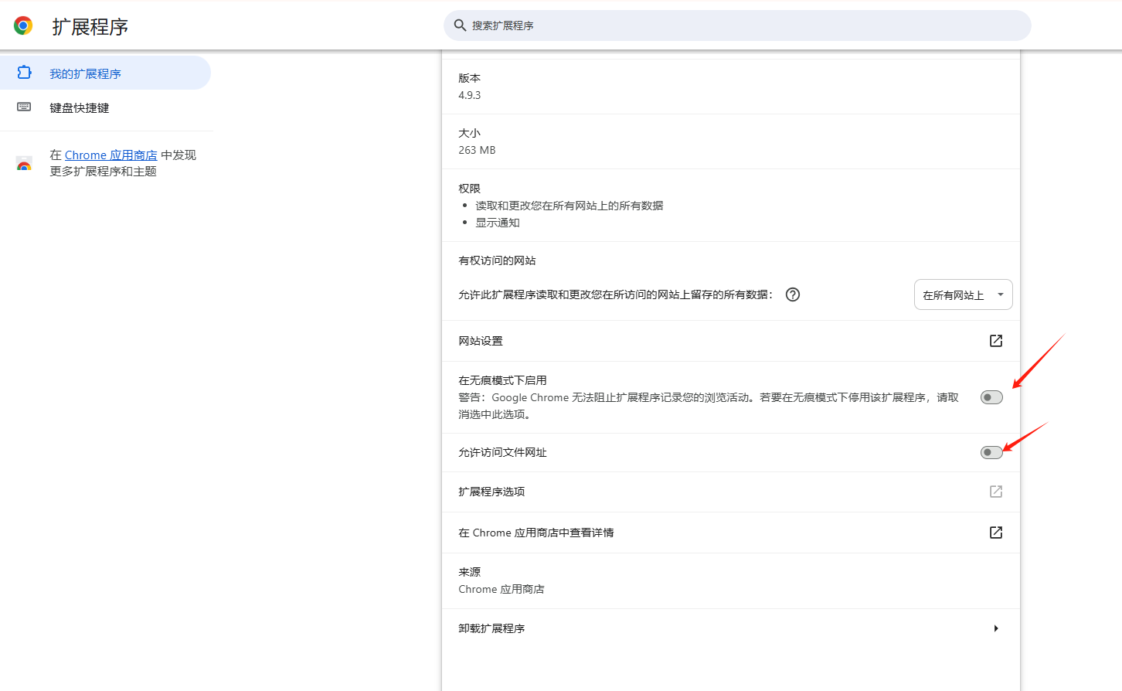Toggle 在无痕模式下启用 switch
1122x691 pixels.
991,397
